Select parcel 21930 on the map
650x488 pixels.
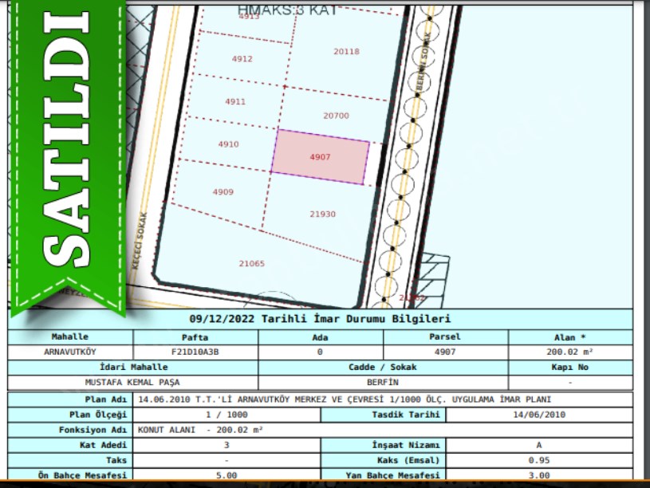(x=322, y=214)
